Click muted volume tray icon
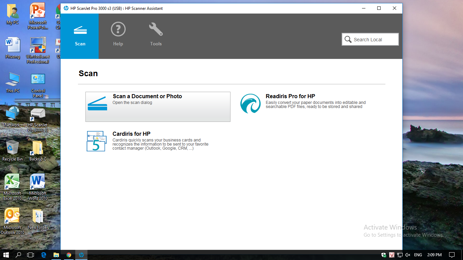 408,255
